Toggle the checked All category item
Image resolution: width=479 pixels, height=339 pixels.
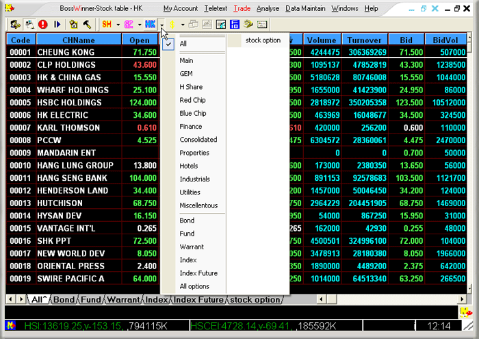(194, 44)
